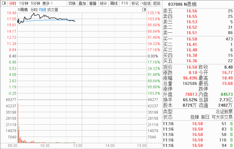This screenshot has height=149, width=234.
Task: Click the 最低 value 15.68
Action: pyautogui.click(x=227, y=83)
